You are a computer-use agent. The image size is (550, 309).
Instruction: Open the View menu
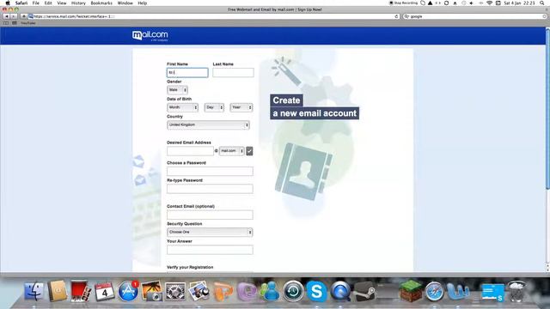click(62, 3)
